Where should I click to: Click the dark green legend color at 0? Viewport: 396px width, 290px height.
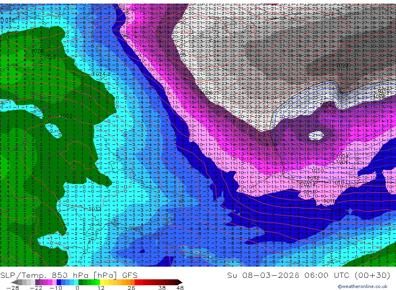(80, 282)
